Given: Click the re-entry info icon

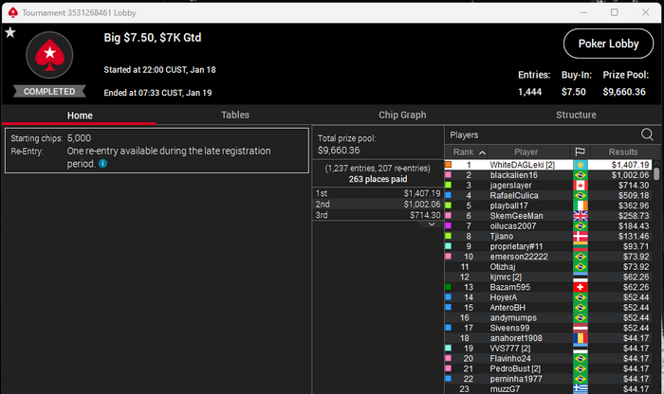Looking at the screenshot, I should click(102, 164).
